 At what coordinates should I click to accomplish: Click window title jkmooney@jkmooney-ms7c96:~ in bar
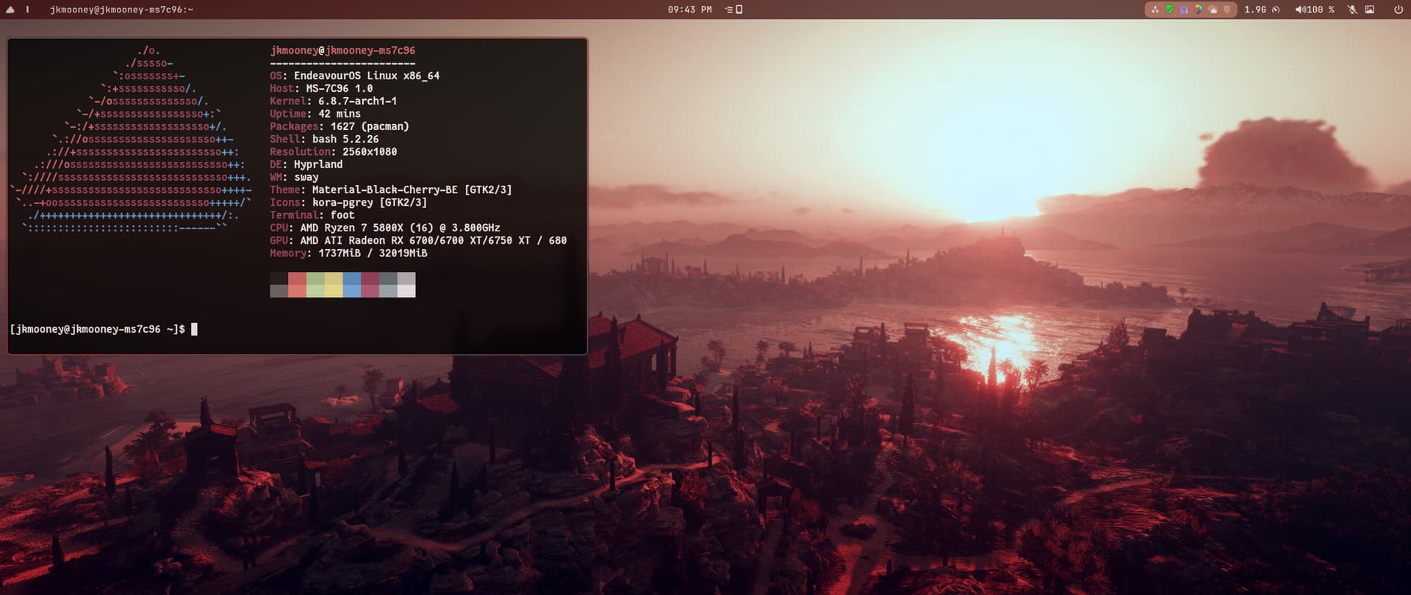click(x=121, y=10)
